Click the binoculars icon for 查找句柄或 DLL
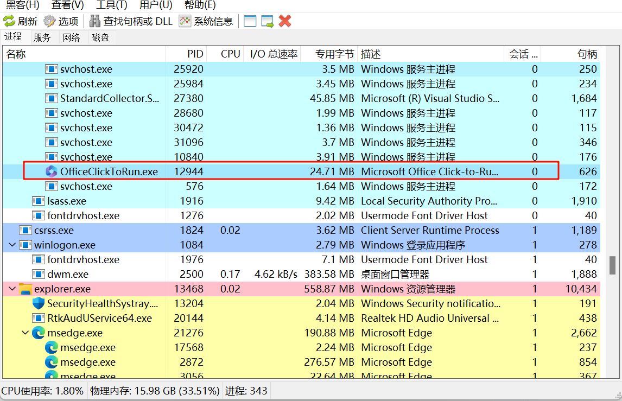622x401 pixels. point(95,21)
